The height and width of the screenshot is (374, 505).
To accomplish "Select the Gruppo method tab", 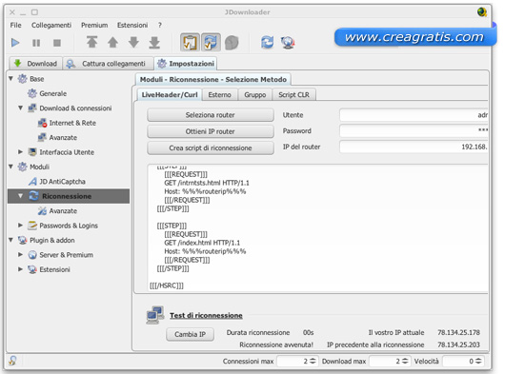I will 254,95.
